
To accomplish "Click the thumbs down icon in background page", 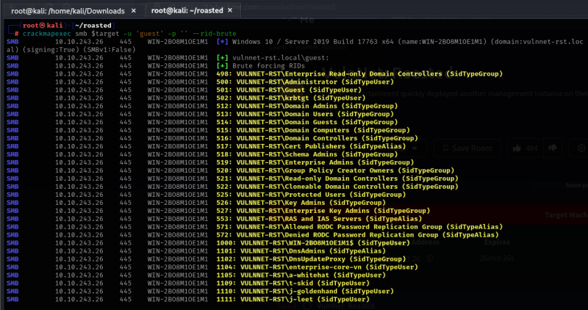I will 553,148.
